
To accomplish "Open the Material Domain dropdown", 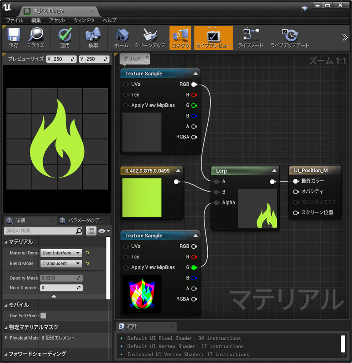I will click(61, 253).
